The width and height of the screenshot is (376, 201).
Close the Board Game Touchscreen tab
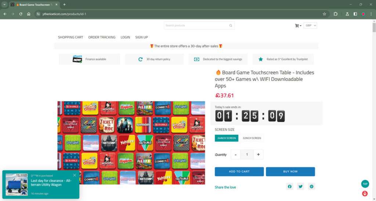[56, 4]
